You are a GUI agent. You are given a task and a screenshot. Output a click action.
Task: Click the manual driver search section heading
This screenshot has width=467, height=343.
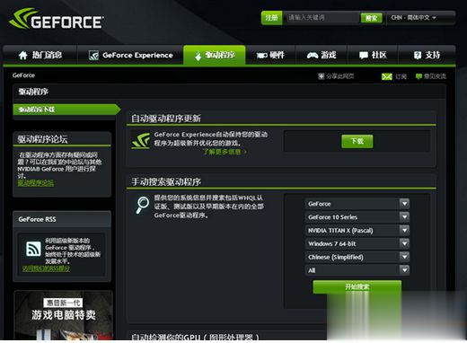click(x=166, y=181)
